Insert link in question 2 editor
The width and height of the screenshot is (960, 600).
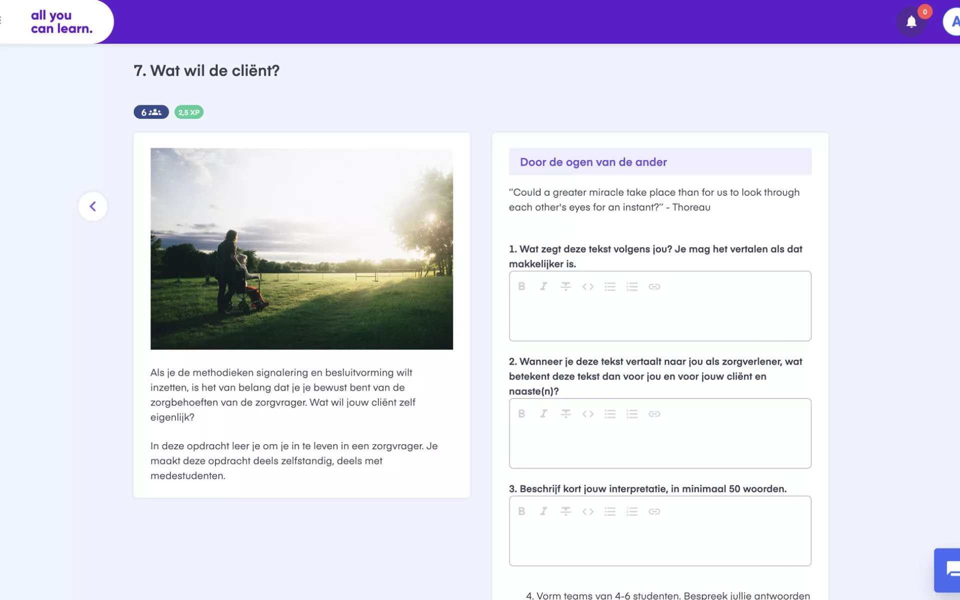(654, 414)
